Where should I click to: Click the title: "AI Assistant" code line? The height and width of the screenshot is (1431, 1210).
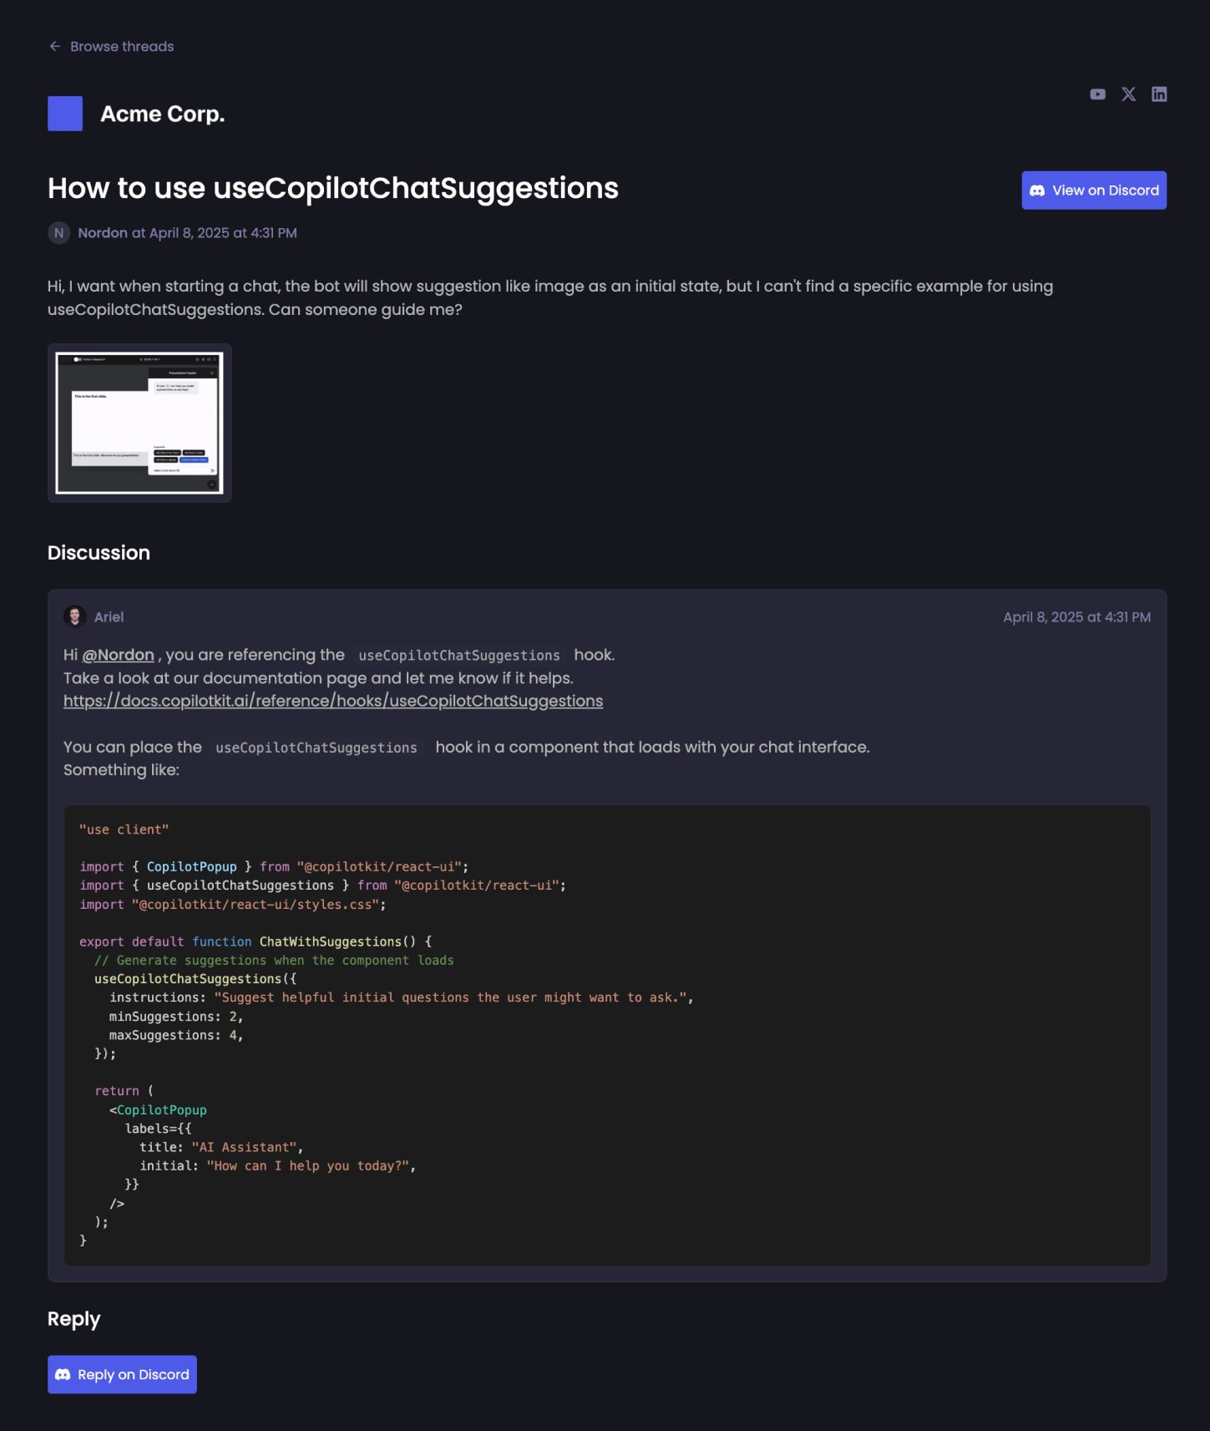click(x=221, y=1148)
